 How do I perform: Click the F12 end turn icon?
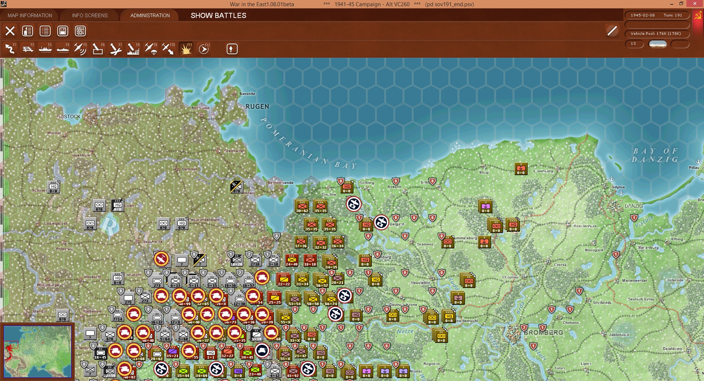[204, 49]
